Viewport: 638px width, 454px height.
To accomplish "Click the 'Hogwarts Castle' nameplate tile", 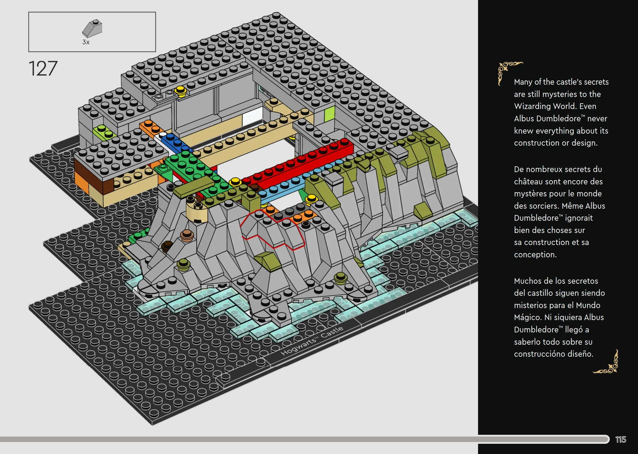I will tap(312, 341).
